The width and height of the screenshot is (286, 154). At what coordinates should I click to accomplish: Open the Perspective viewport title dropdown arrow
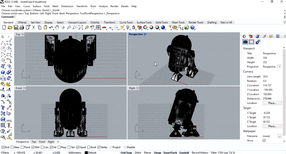[x=145, y=34]
